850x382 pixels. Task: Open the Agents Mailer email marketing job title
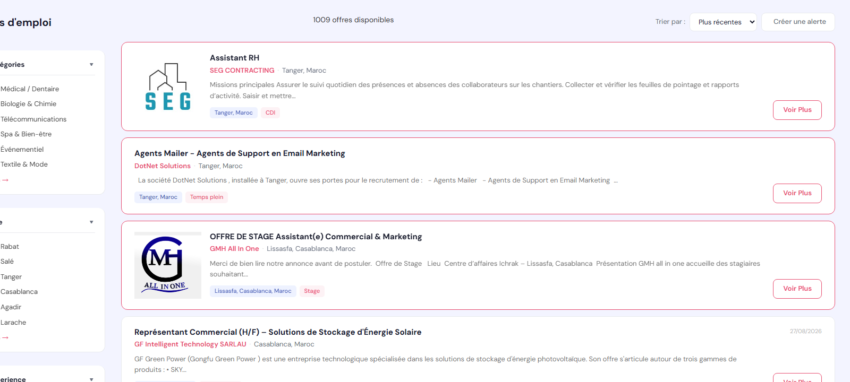[240, 153]
